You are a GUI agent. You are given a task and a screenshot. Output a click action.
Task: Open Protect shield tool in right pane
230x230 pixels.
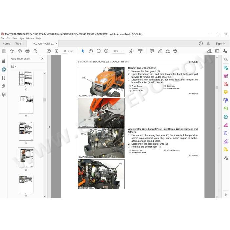pyautogui.click(x=226, y=133)
